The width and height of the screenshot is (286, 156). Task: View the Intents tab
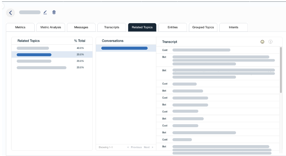234,27
